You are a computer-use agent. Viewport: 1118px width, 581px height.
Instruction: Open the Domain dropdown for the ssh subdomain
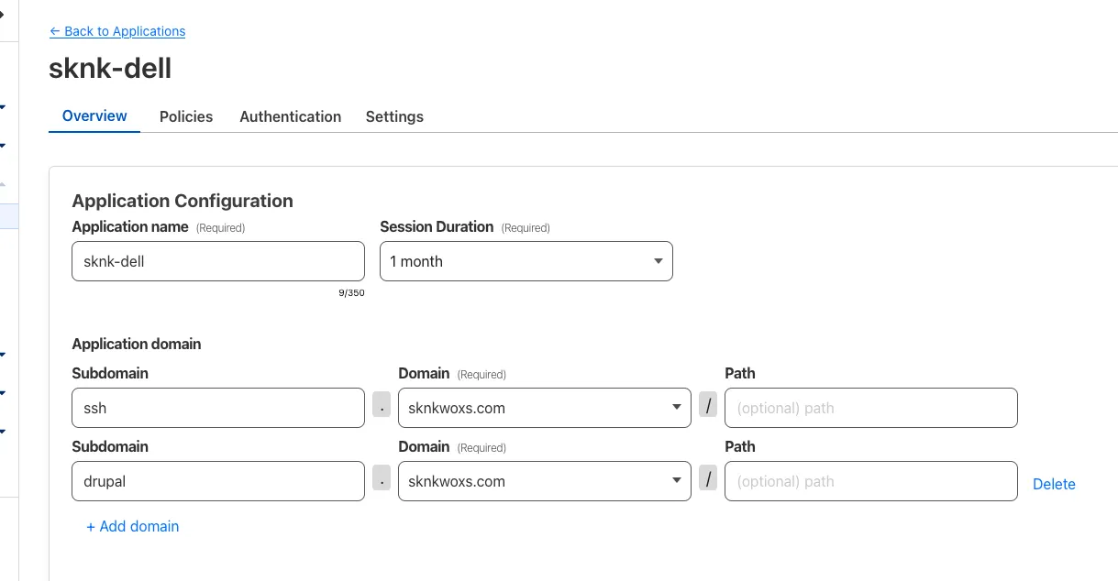[x=544, y=407]
